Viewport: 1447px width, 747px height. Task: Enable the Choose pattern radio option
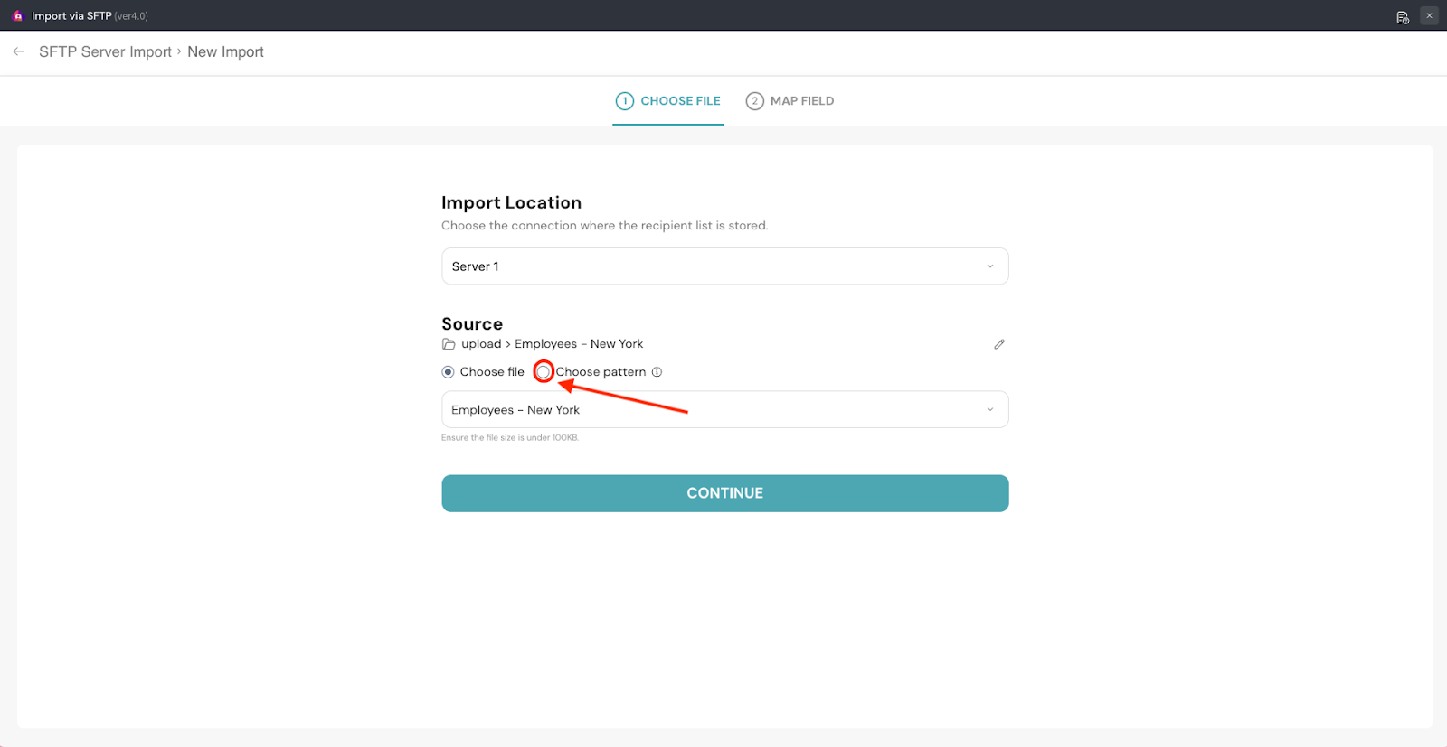(x=544, y=372)
